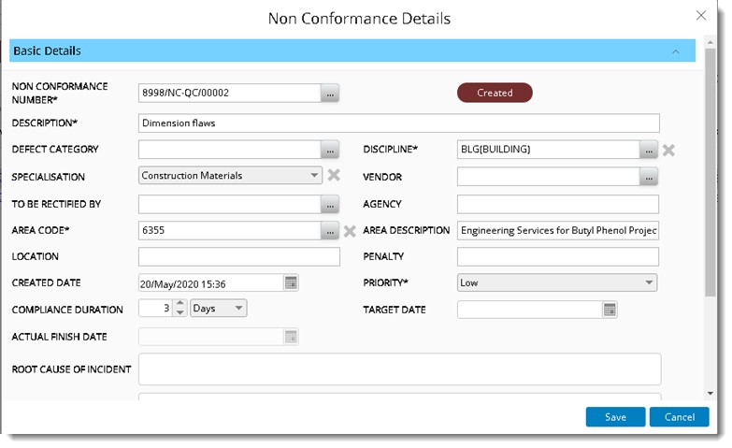Click Discipline lookup browse button
732x448 pixels.
[x=649, y=150]
